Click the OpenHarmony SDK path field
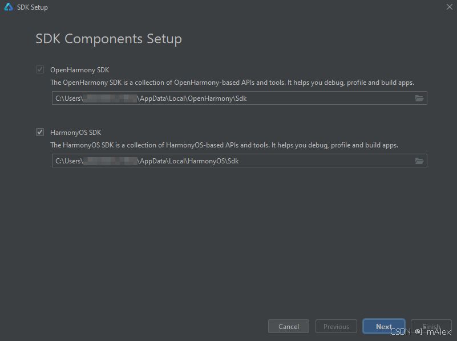 (239, 98)
